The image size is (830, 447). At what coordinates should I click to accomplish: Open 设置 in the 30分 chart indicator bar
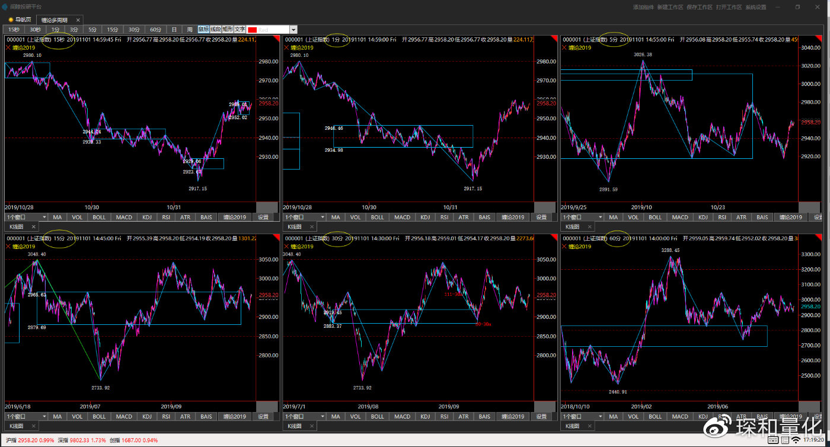click(x=542, y=416)
